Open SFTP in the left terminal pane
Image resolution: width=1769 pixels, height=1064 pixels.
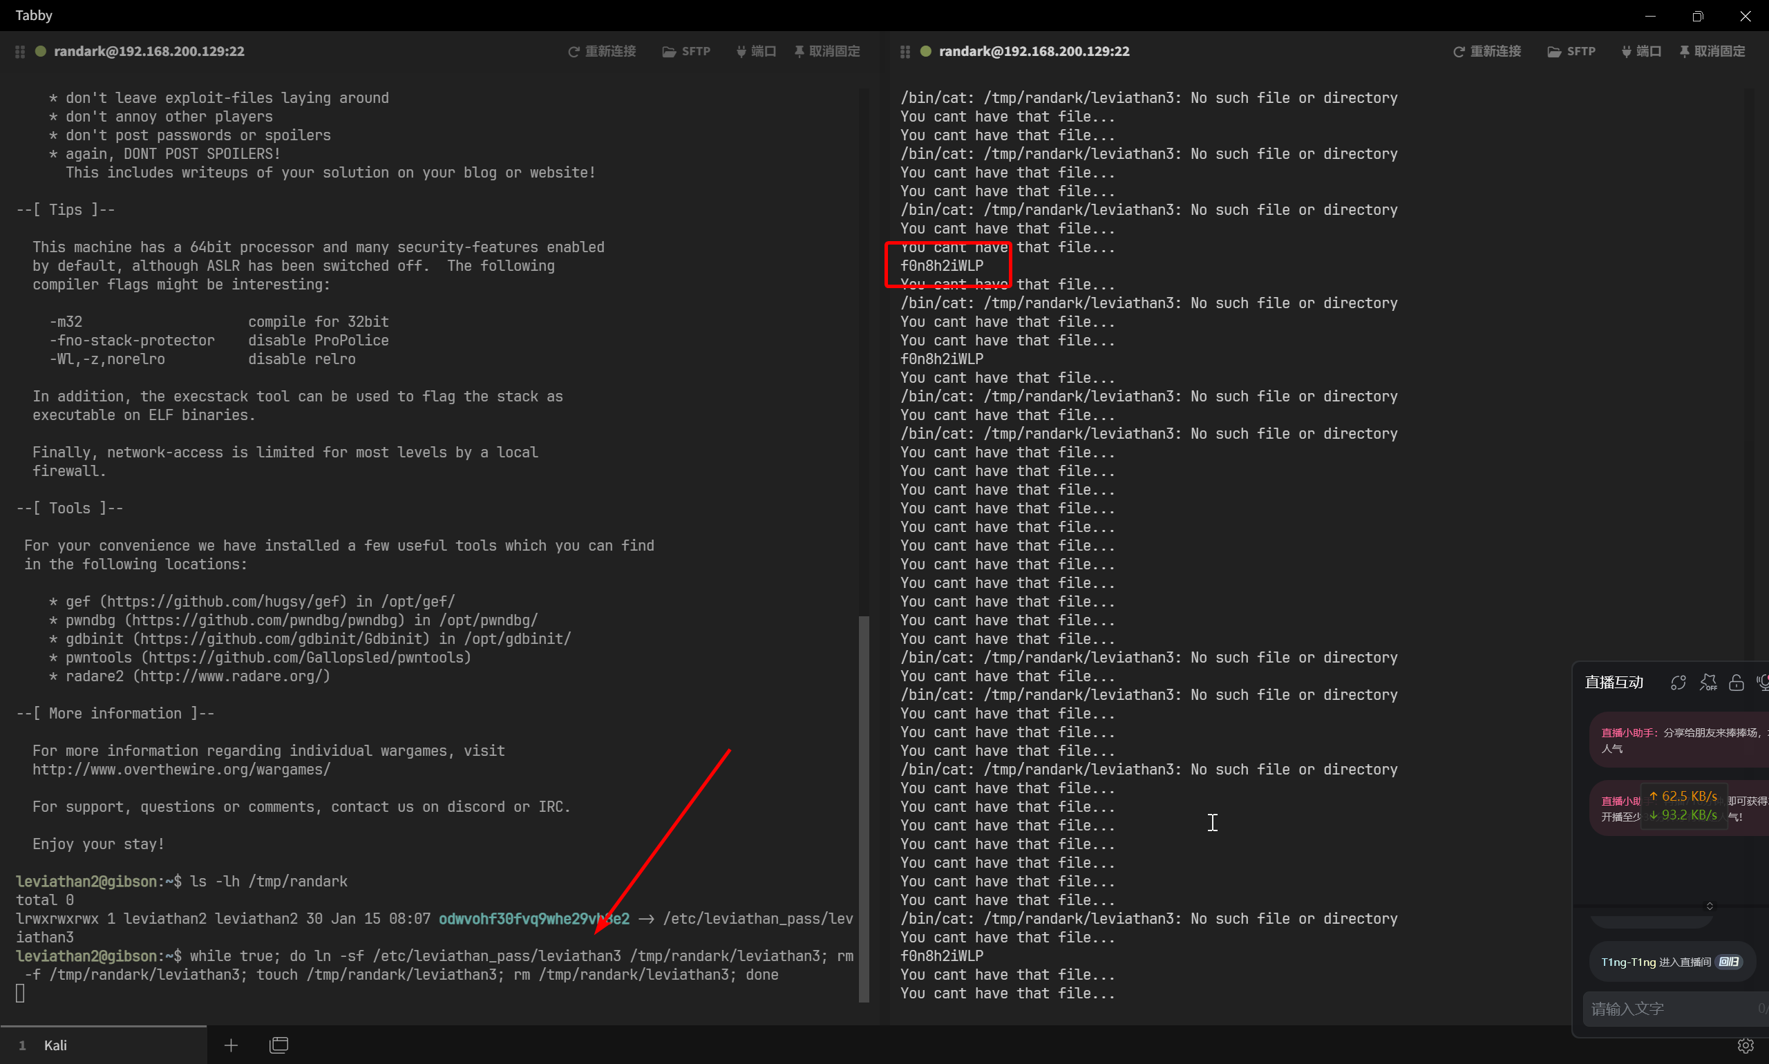(x=686, y=52)
